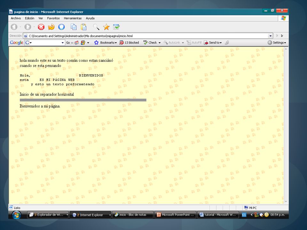This screenshot has width=307, height=230.
Task: Click the Mi PC zone icon in status bar
Action: pyautogui.click(x=246, y=208)
